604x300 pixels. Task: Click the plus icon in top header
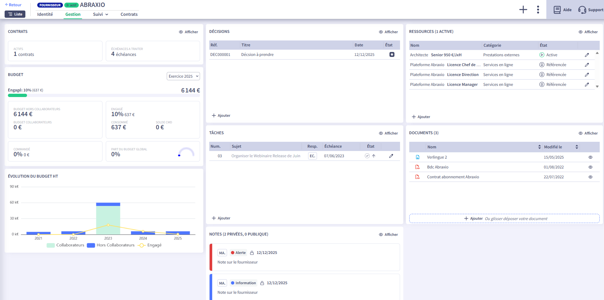tap(523, 10)
